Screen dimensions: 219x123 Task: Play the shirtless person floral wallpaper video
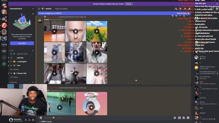coord(97,74)
